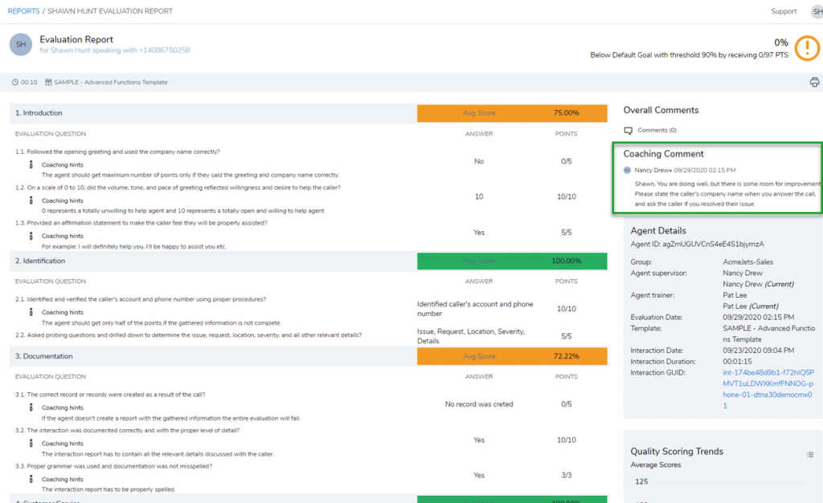Click the SH avatar beside Evaluation Report title
The width and height of the screenshot is (823, 503).
coord(20,44)
